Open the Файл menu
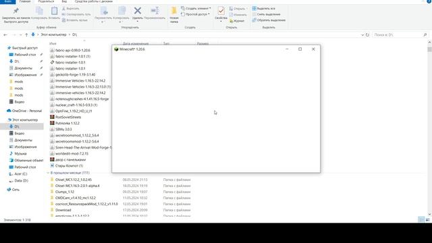This screenshot has height=243, width=432. [7, 1]
